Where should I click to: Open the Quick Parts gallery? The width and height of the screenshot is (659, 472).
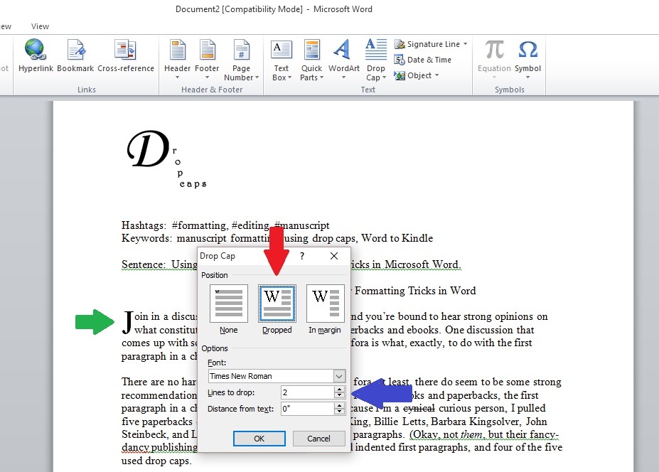[311, 59]
